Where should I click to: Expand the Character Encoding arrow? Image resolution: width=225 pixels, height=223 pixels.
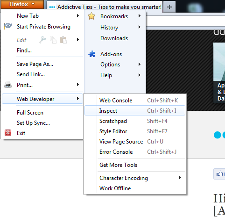click(x=180, y=178)
